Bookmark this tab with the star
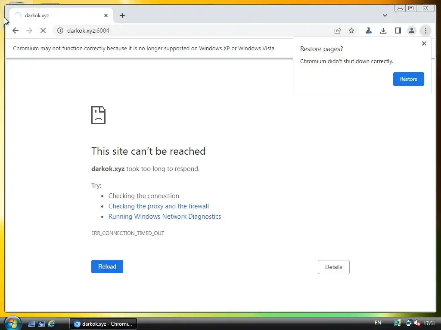441x330 pixels. pyautogui.click(x=351, y=31)
